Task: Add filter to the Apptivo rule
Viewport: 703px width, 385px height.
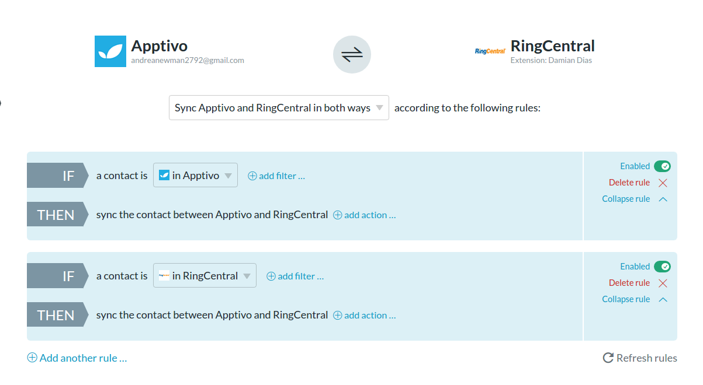Action: pos(276,176)
